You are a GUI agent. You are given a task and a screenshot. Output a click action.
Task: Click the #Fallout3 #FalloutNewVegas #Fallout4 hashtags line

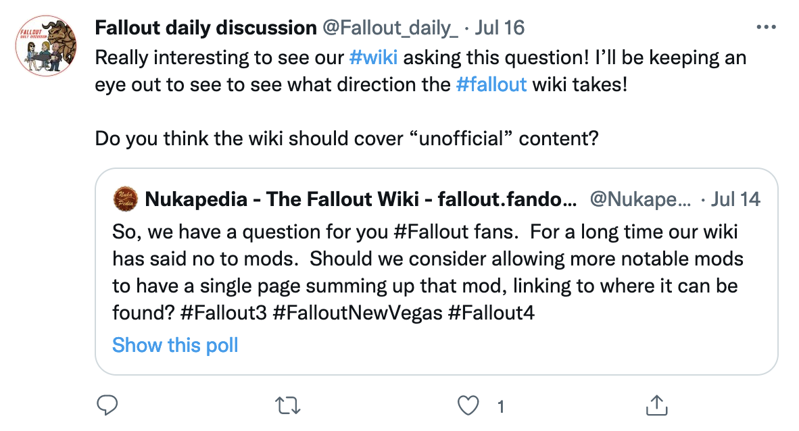tap(323, 313)
